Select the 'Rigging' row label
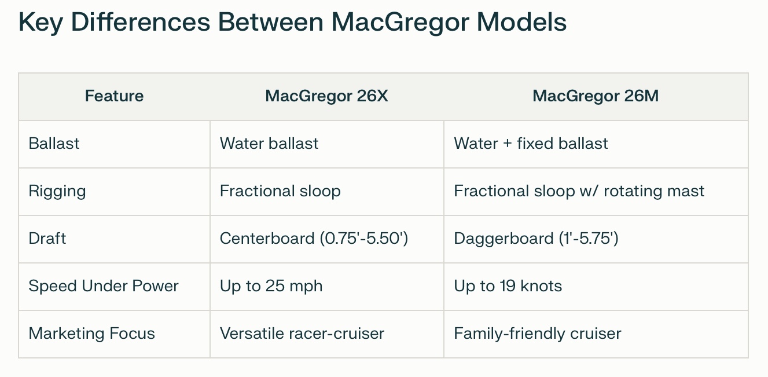 (x=57, y=191)
